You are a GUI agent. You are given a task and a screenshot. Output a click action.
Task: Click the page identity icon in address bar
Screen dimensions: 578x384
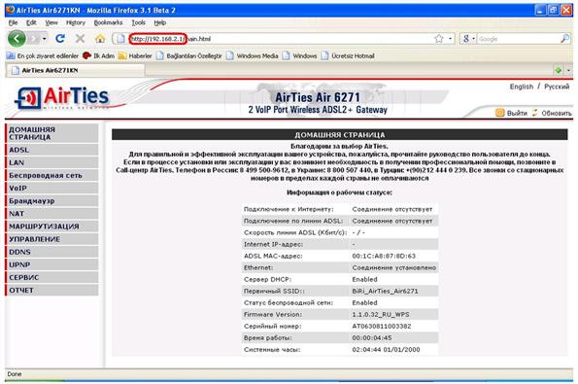120,38
